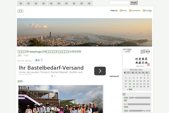169x113 pixels.
Task: Open the Posts feed link
Action: pyautogui.click(x=124, y=10)
